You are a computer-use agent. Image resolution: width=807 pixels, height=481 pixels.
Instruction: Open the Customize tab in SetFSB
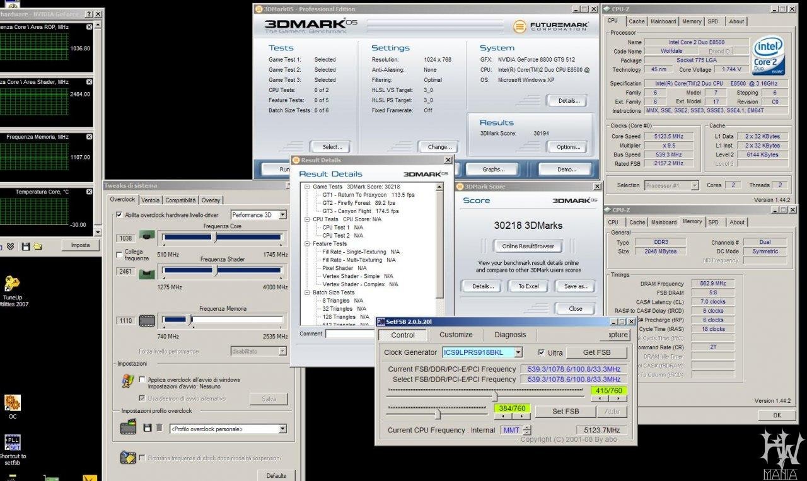click(x=456, y=335)
